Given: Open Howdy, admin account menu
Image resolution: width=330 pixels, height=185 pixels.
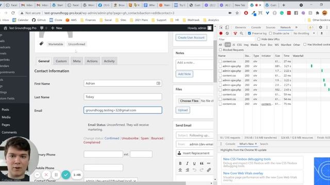Looking at the screenshot, I should (200, 28).
